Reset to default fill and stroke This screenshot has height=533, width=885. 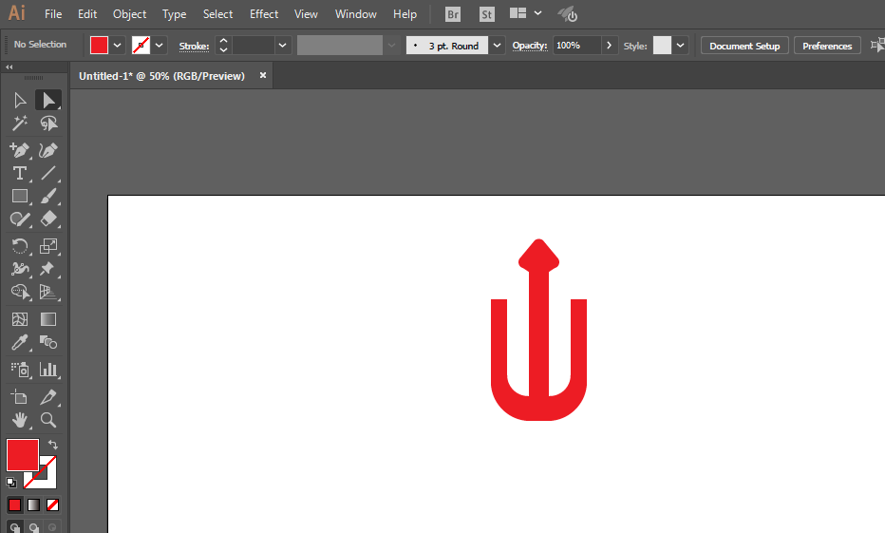click(x=11, y=483)
